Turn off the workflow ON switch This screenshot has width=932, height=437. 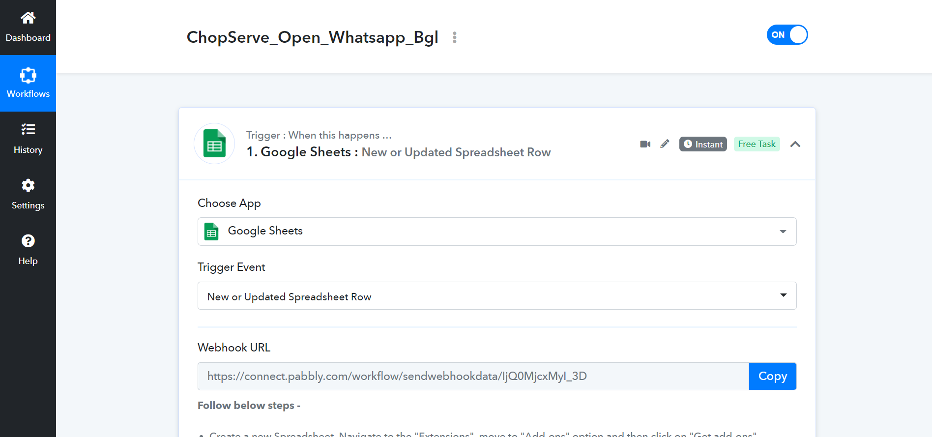pos(787,35)
